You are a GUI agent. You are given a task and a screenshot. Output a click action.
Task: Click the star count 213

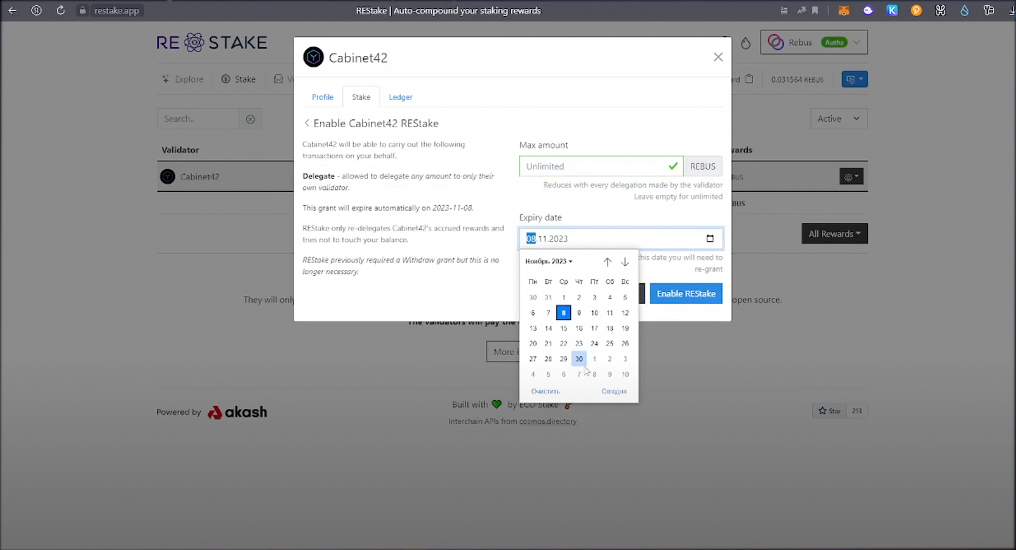coord(857,411)
